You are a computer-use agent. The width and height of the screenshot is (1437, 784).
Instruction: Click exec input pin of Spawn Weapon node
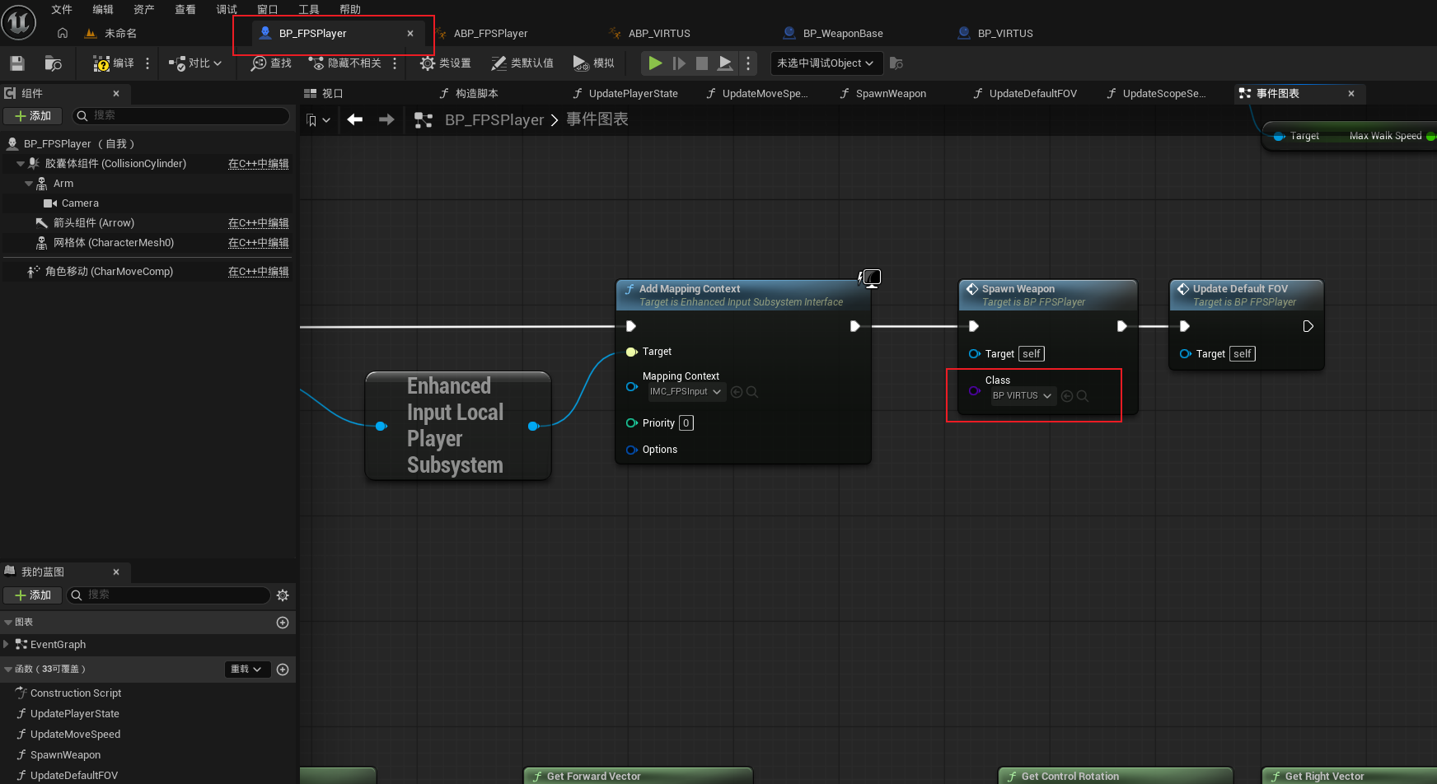coord(974,326)
